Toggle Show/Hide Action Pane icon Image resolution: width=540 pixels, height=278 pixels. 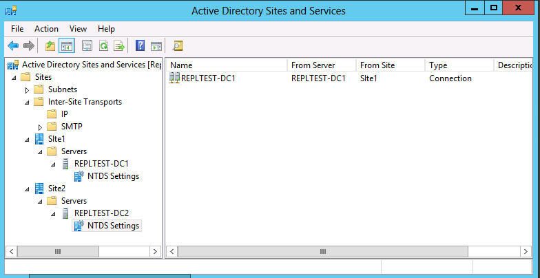[156, 45]
